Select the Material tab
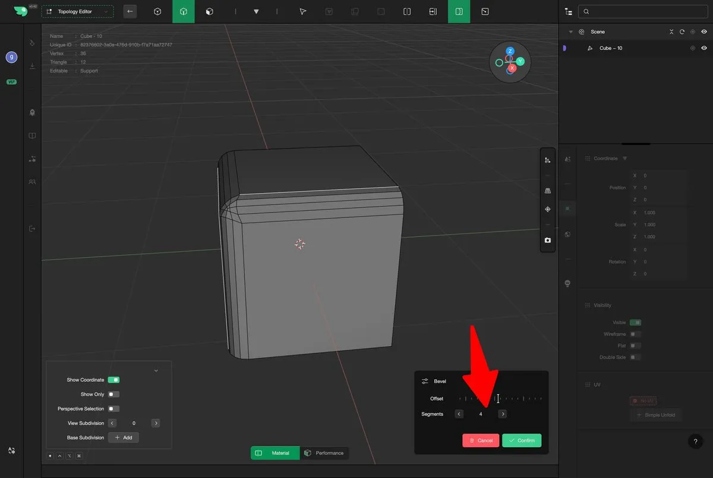 [x=275, y=453]
